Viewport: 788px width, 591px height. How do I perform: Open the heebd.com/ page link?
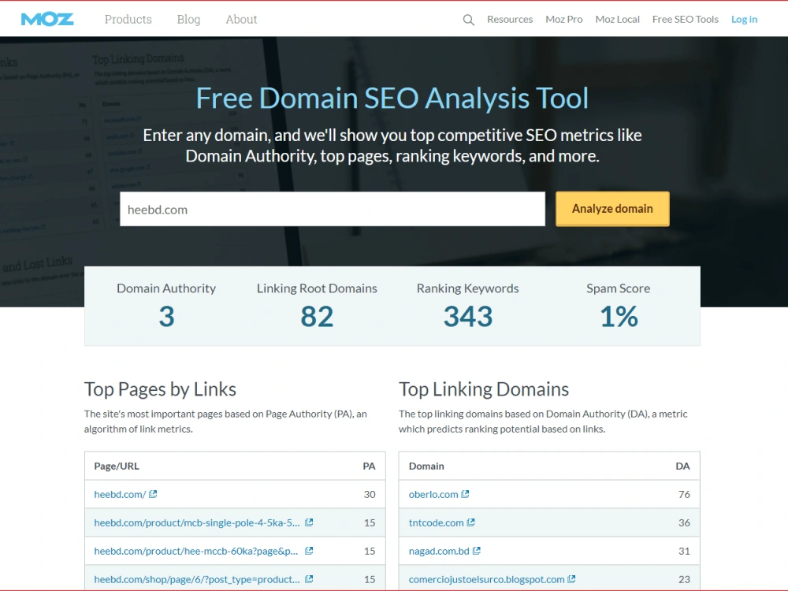[x=120, y=495]
